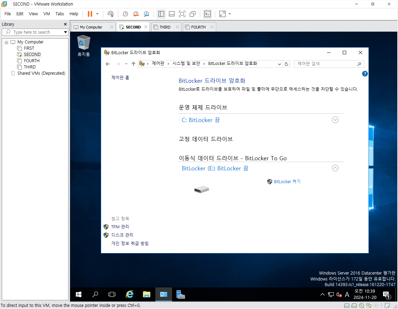
Task: Open the View menu
Action: coord(33,14)
